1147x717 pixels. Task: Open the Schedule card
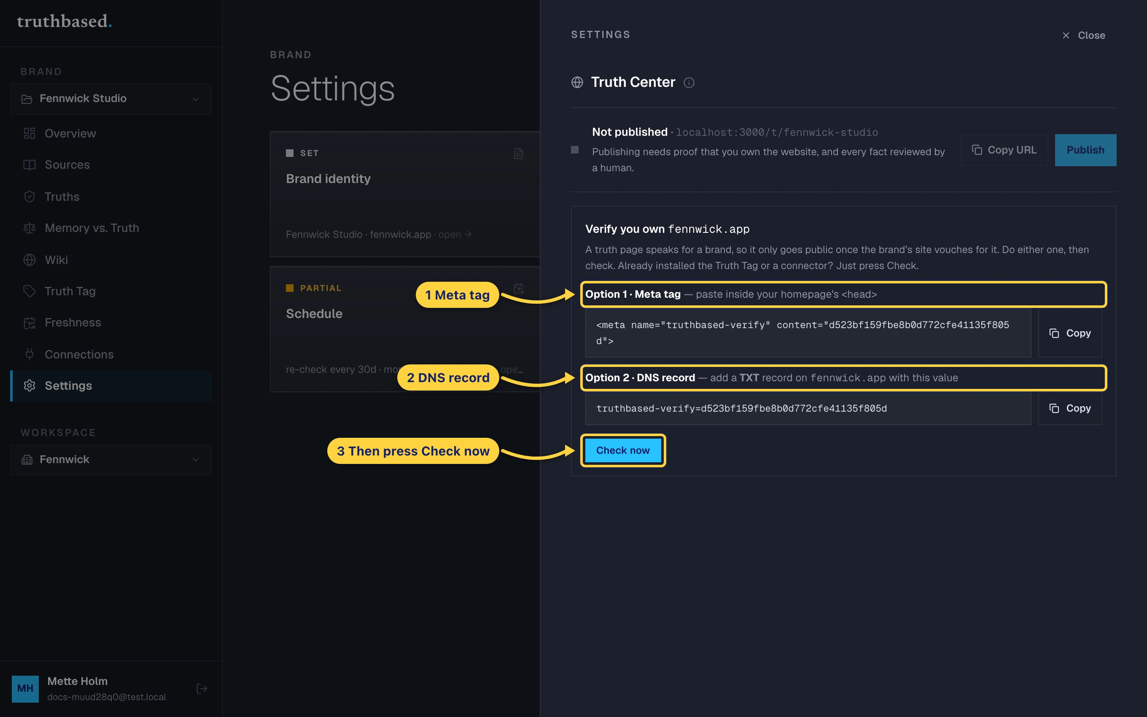(405, 329)
